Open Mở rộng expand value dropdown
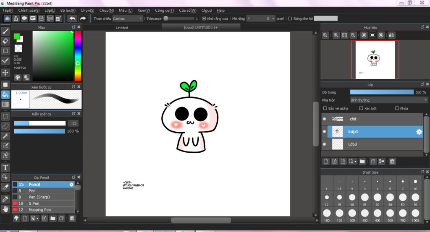 [x=249, y=18]
